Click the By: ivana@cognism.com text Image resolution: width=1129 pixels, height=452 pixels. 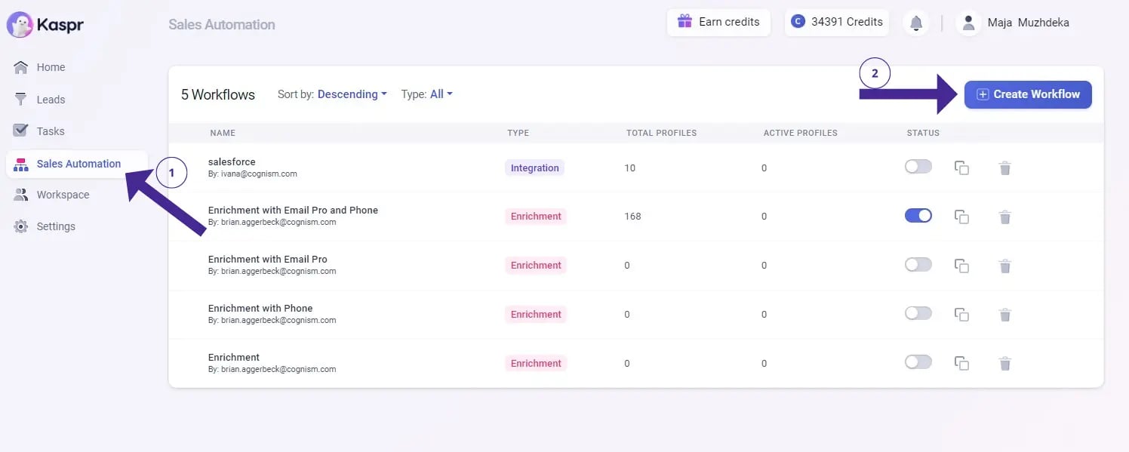253,174
